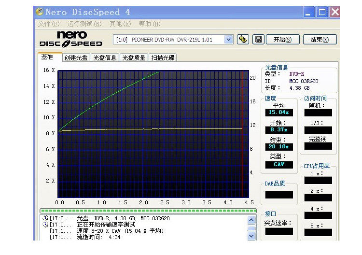The image size is (362, 255).
Task: Click the start speed 8.37x value
Action: [279, 130]
